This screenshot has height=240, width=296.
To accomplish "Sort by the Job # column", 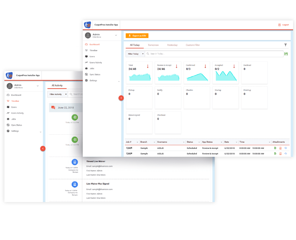I will pyautogui.click(x=132, y=142).
